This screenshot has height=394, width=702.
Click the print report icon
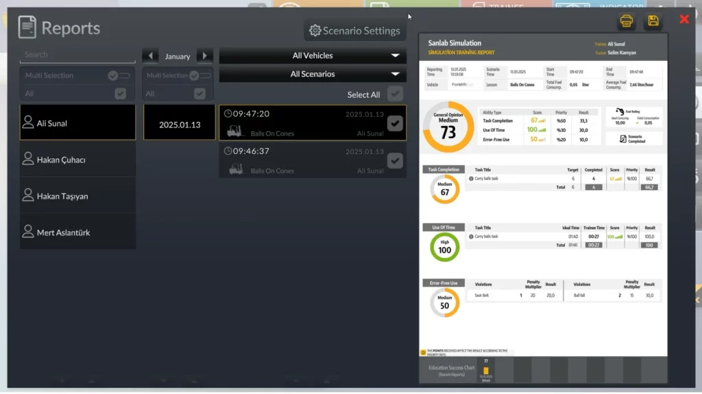click(x=626, y=21)
